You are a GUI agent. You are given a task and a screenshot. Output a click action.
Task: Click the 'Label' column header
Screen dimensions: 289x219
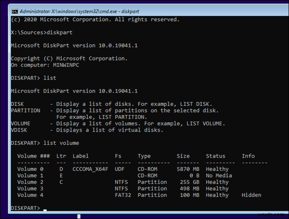tap(81, 156)
